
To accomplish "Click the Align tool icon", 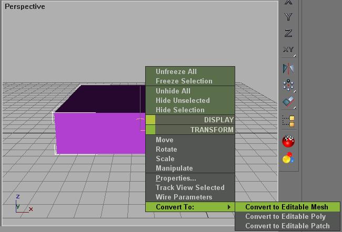I will click(x=288, y=102).
